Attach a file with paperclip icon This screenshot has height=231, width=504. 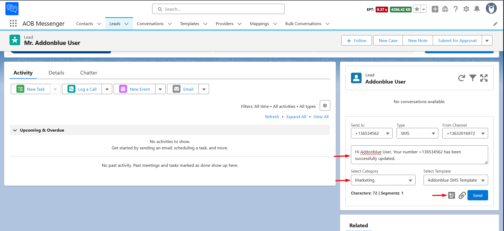click(462, 195)
